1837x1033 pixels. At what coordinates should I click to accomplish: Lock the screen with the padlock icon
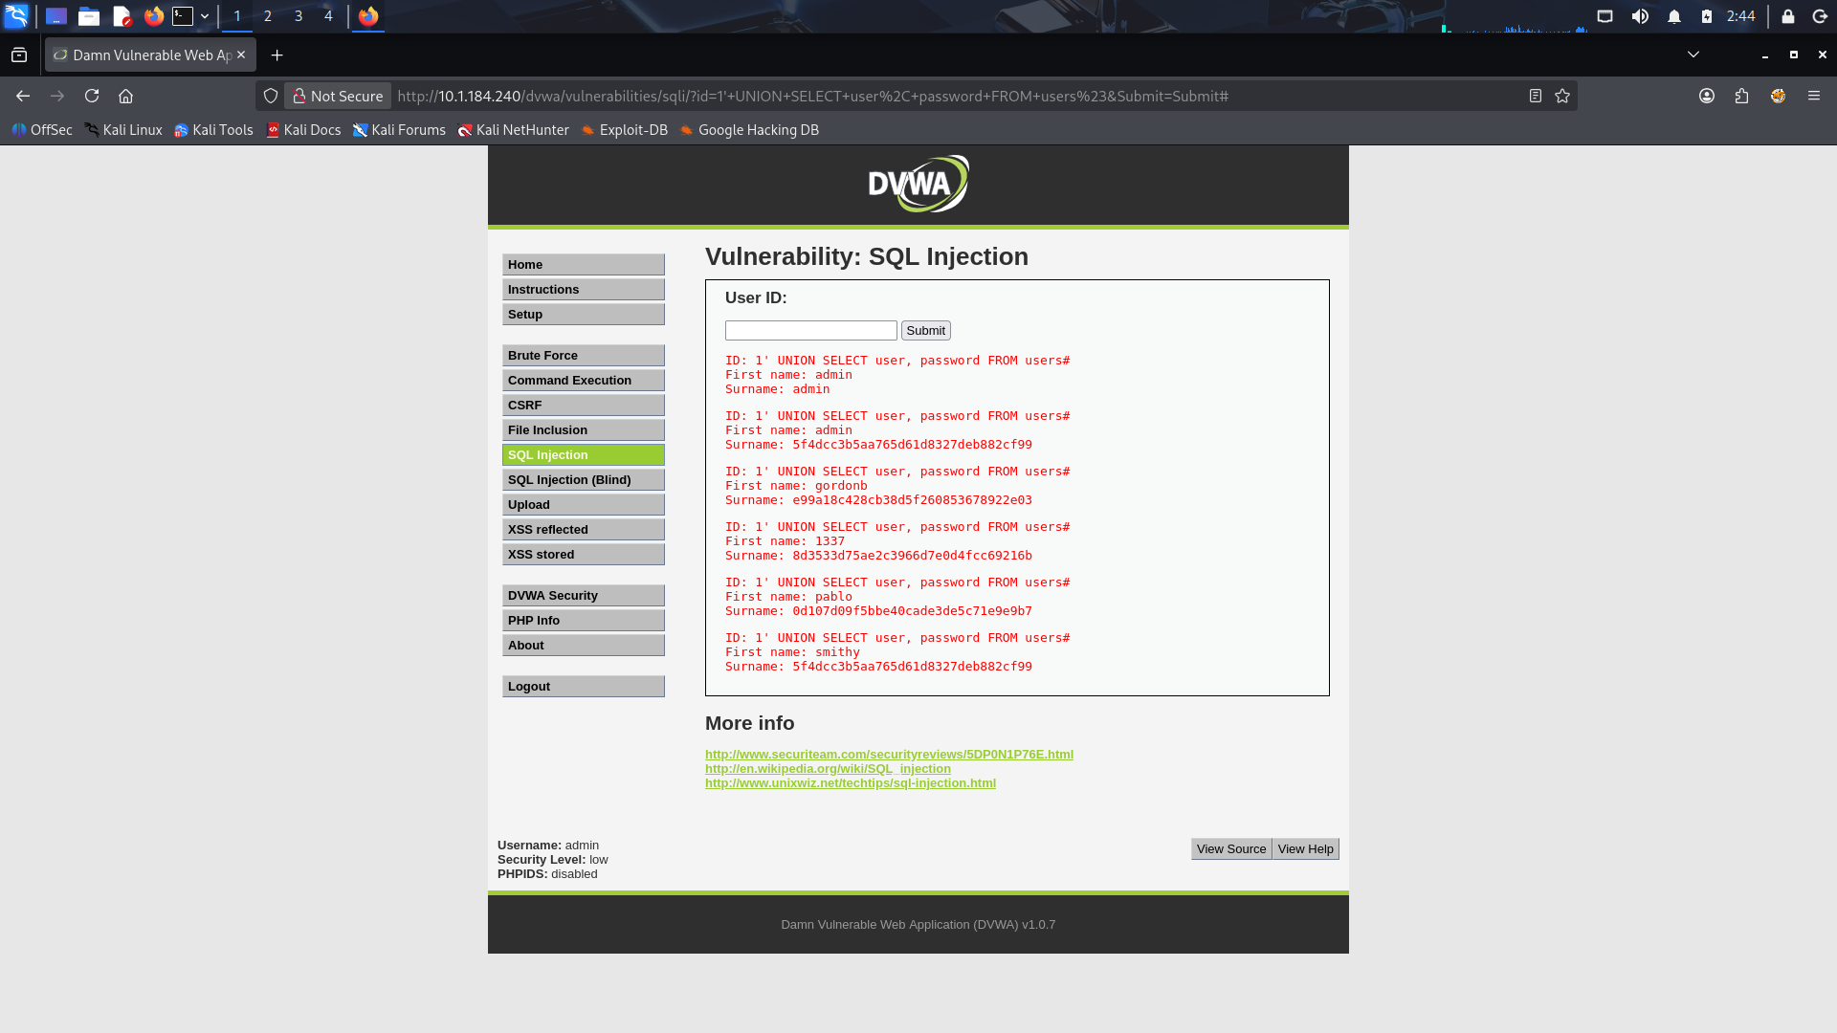(x=1787, y=16)
